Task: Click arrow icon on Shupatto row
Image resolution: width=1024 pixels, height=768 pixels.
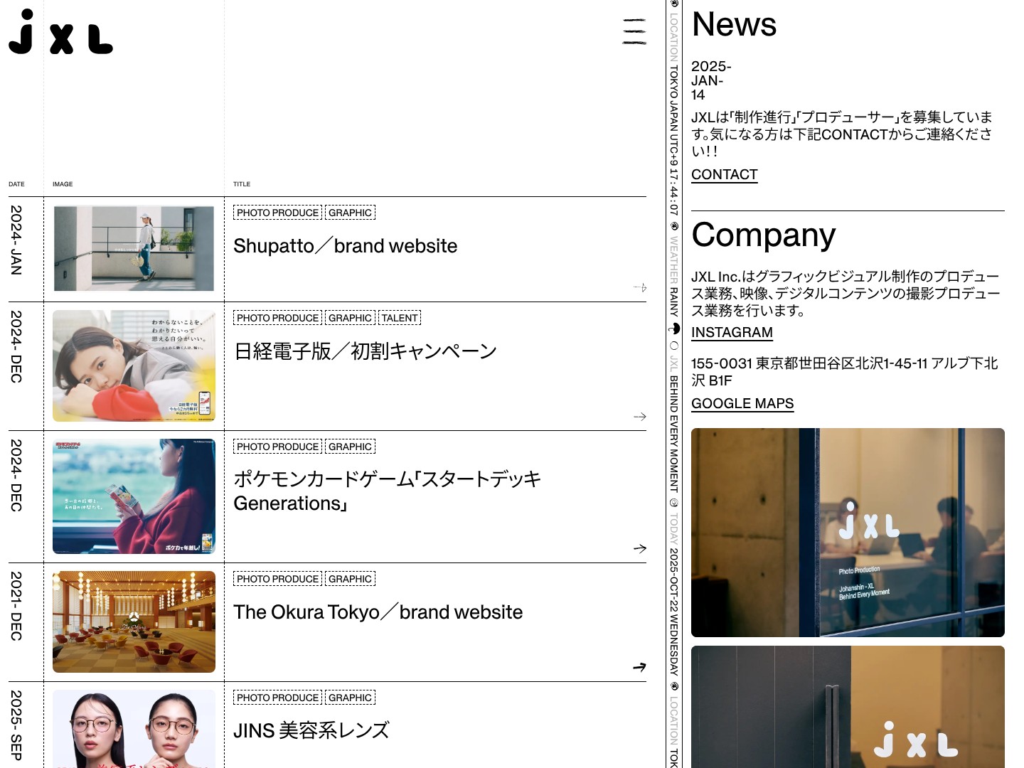Action: [x=640, y=288]
